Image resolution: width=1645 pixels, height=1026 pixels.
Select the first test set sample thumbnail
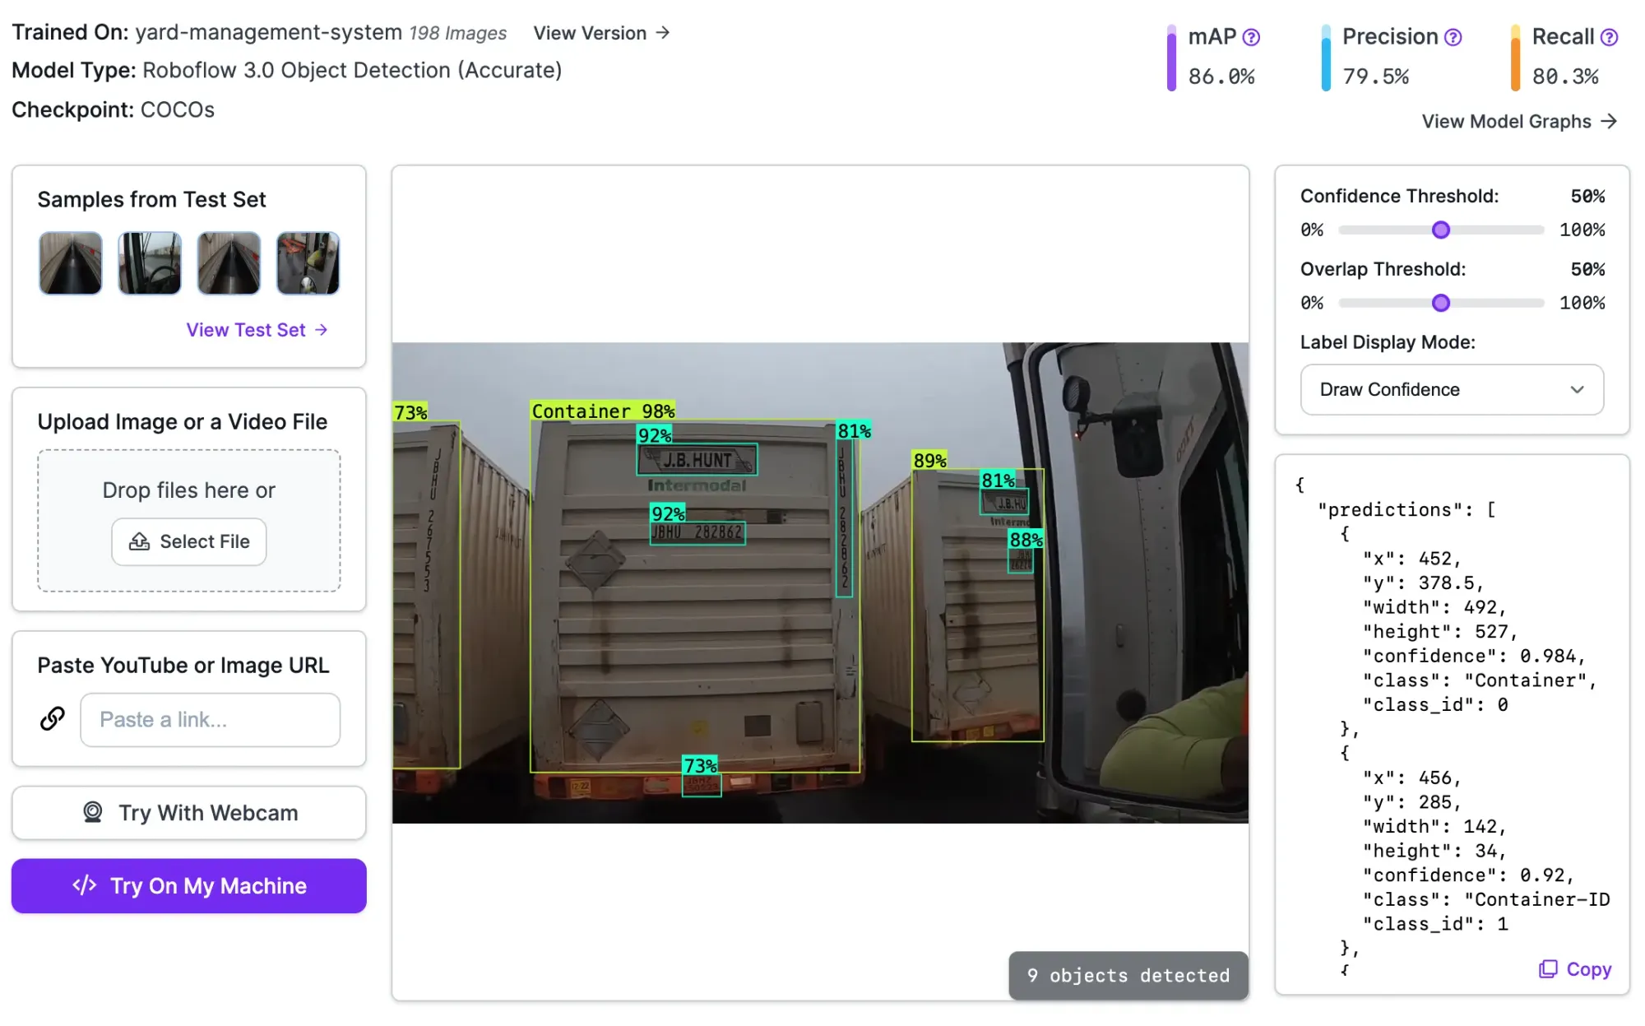point(71,263)
